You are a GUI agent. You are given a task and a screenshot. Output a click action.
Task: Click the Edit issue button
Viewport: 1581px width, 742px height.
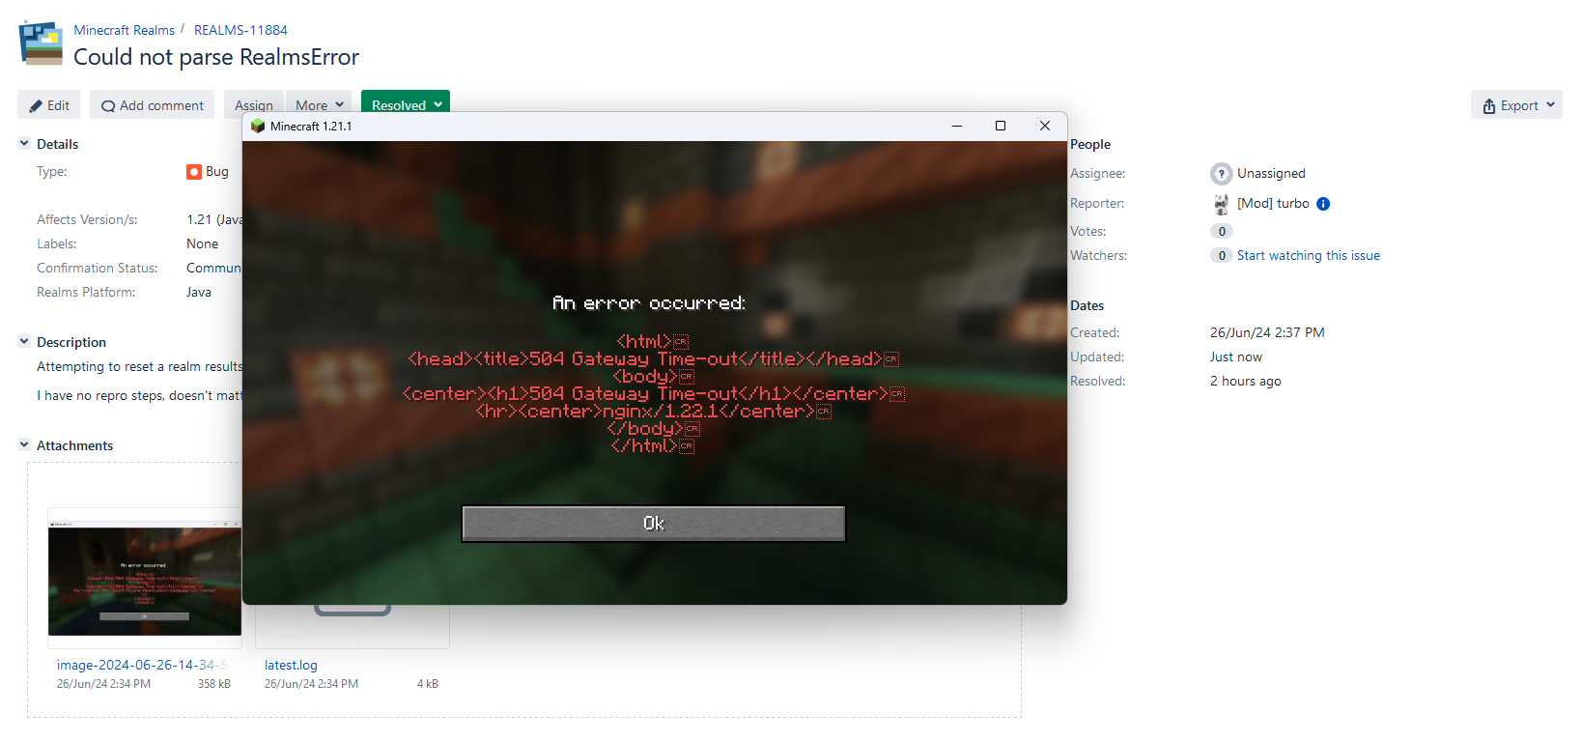tap(49, 105)
